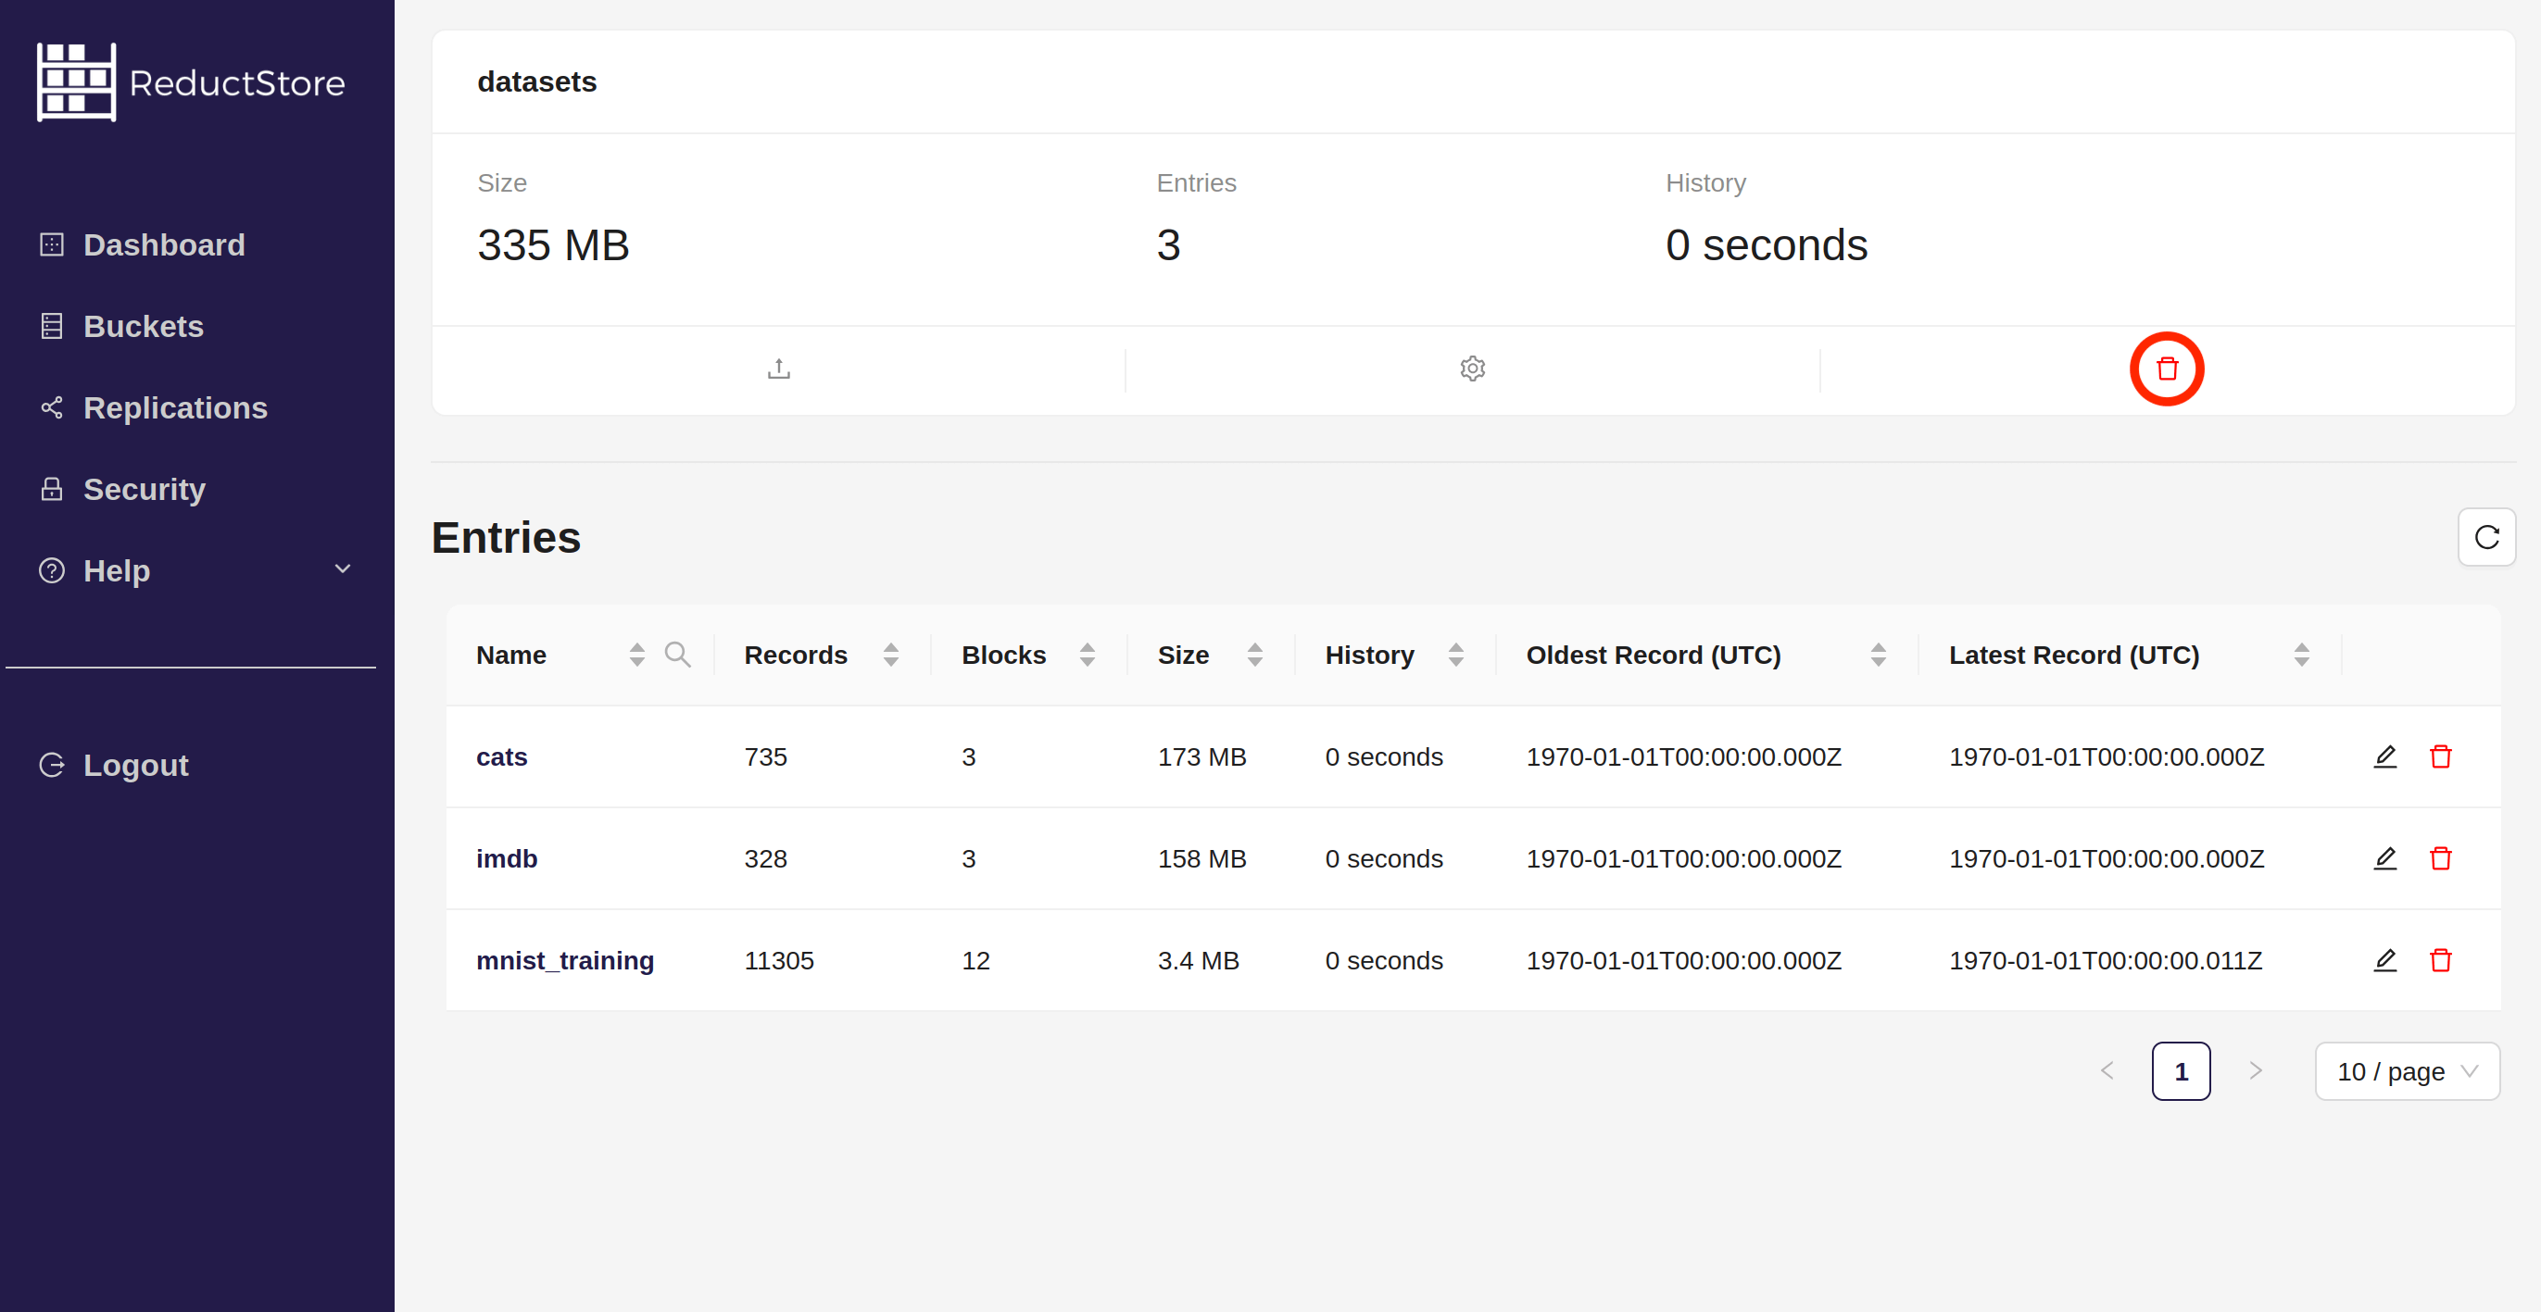This screenshot has width=2541, height=1312.
Task: Delete the imdb entry with trash icon
Action: click(x=2440, y=858)
